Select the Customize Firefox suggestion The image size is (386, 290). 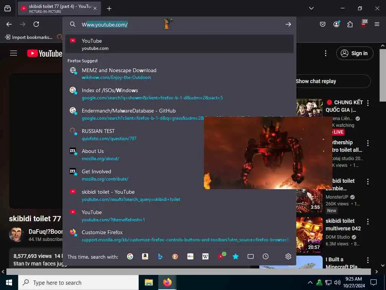(x=179, y=236)
